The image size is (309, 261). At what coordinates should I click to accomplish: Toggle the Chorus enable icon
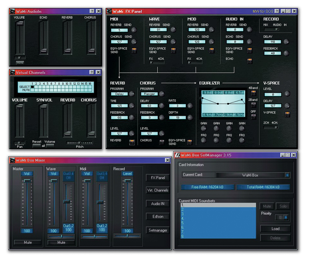162,142
